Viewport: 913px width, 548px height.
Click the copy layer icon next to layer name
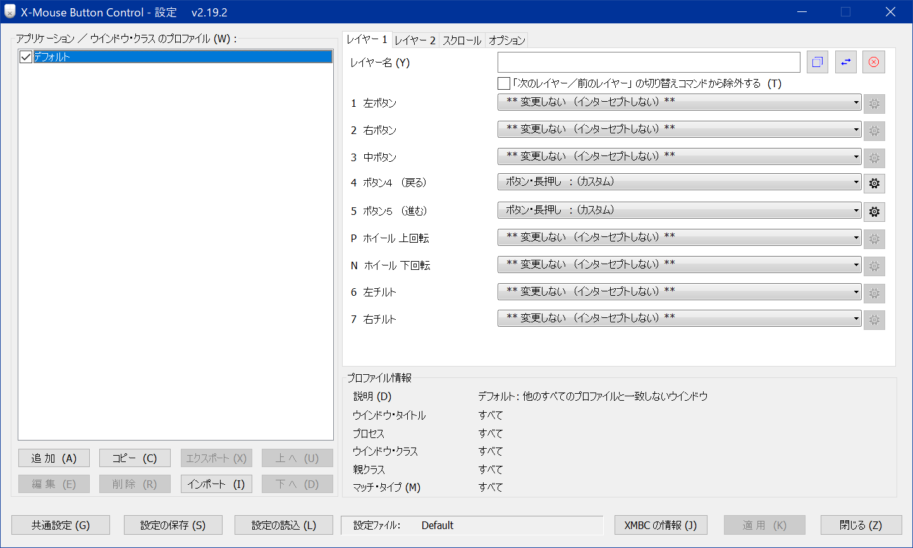pos(818,62)
